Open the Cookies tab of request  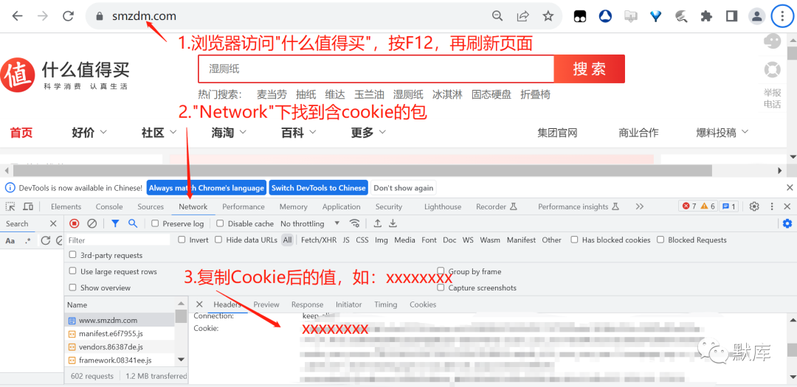[423, 304]
